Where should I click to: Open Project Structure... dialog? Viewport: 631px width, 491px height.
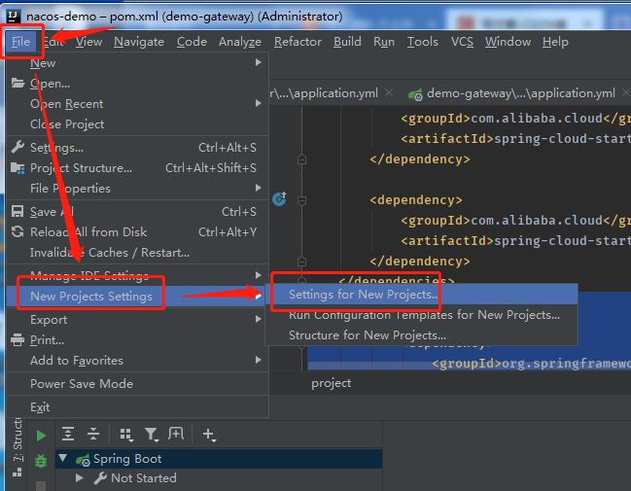[138, 168]
